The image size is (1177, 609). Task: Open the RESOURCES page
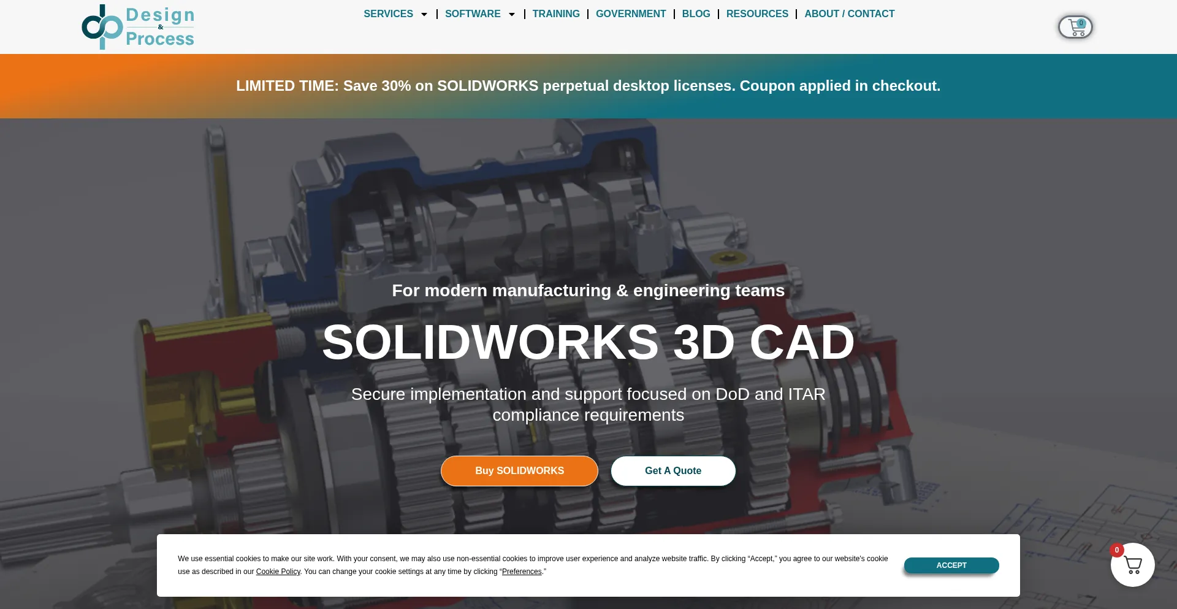pyautogui.click(x=757, y=14)
